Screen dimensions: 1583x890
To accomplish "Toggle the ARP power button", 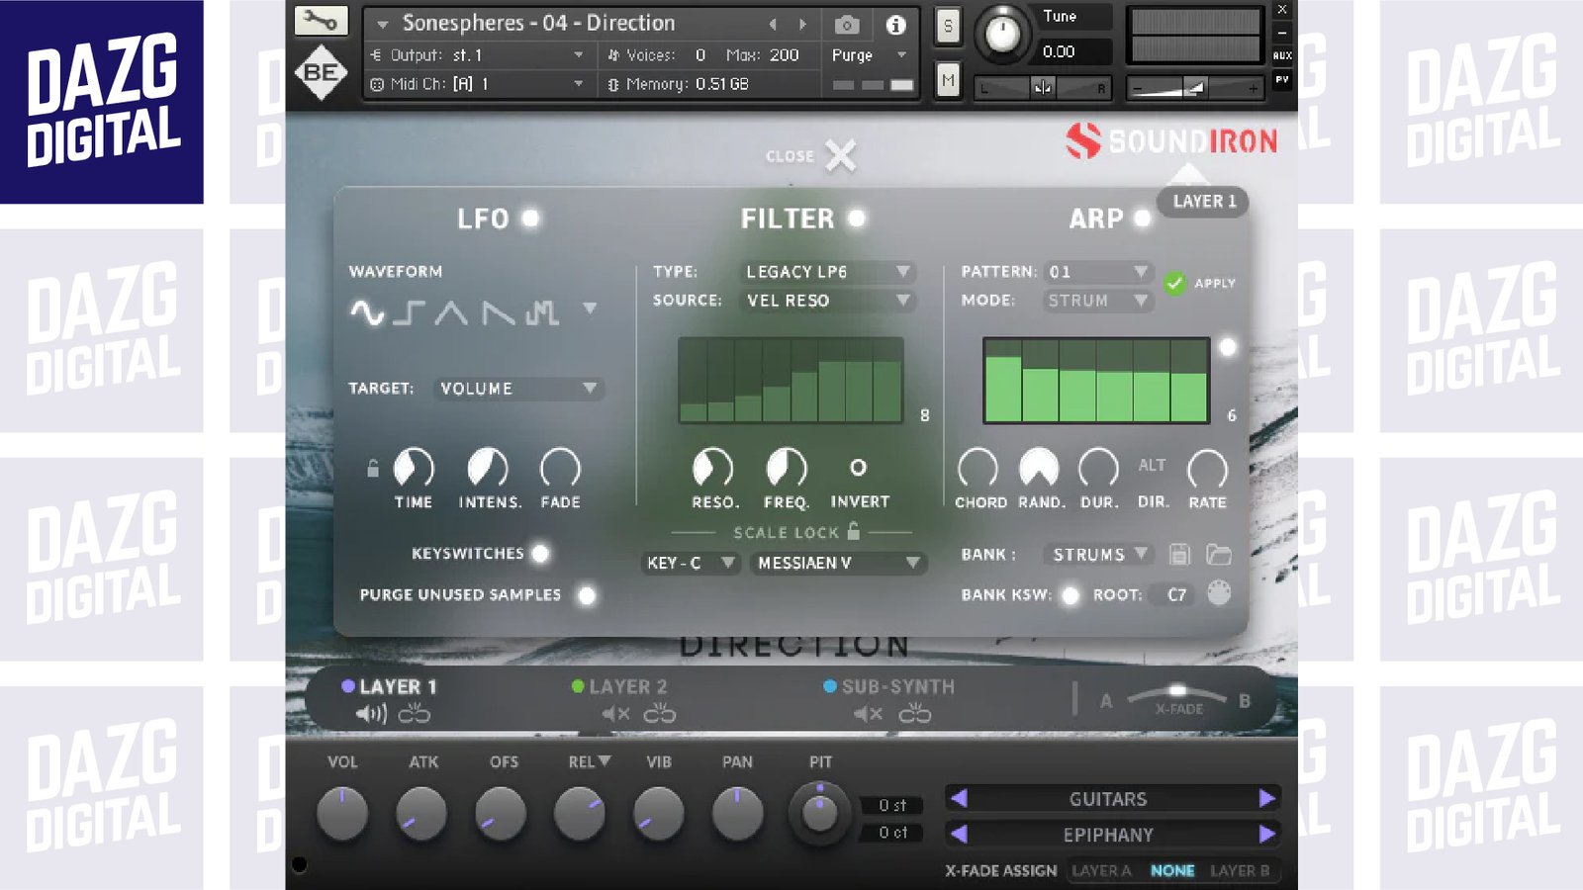I will (x=1143, y=218).
